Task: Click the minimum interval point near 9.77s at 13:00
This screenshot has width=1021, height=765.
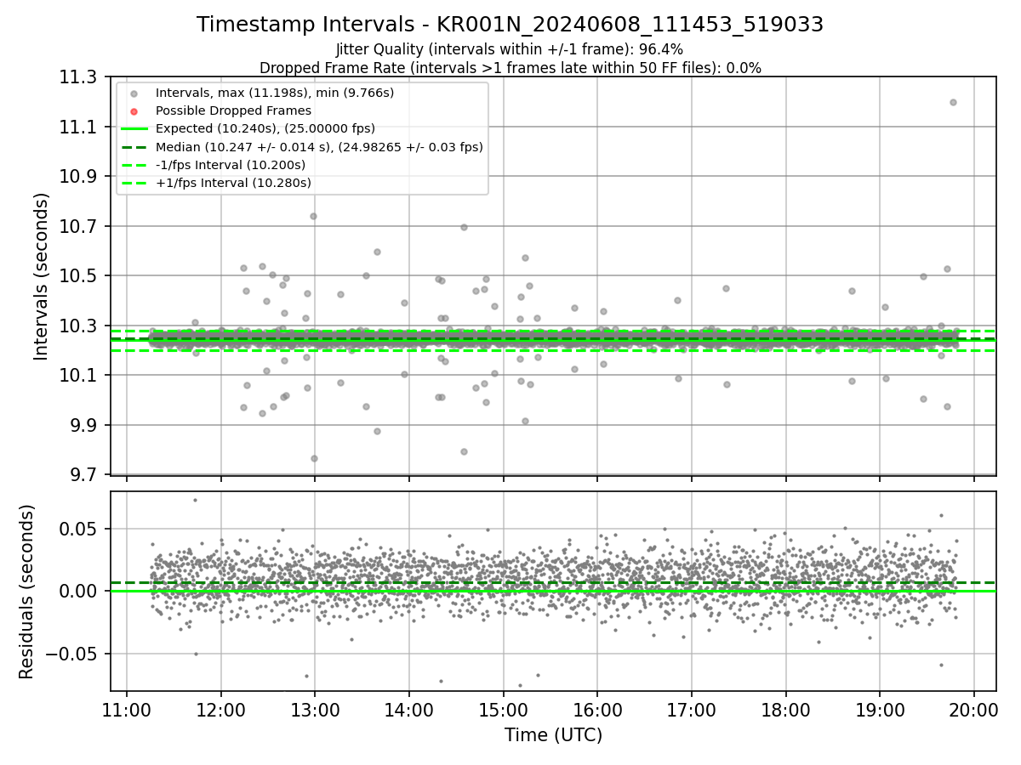Action: click(x=314, y=458)
